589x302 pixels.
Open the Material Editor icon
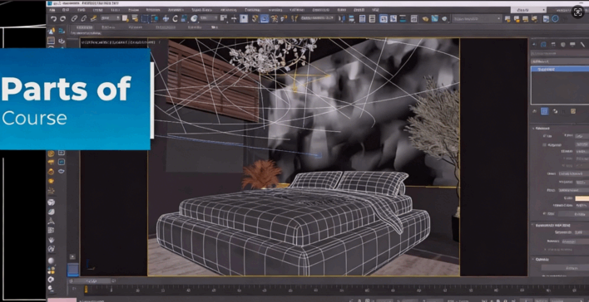pyautogui.click(x=414, y=18)
